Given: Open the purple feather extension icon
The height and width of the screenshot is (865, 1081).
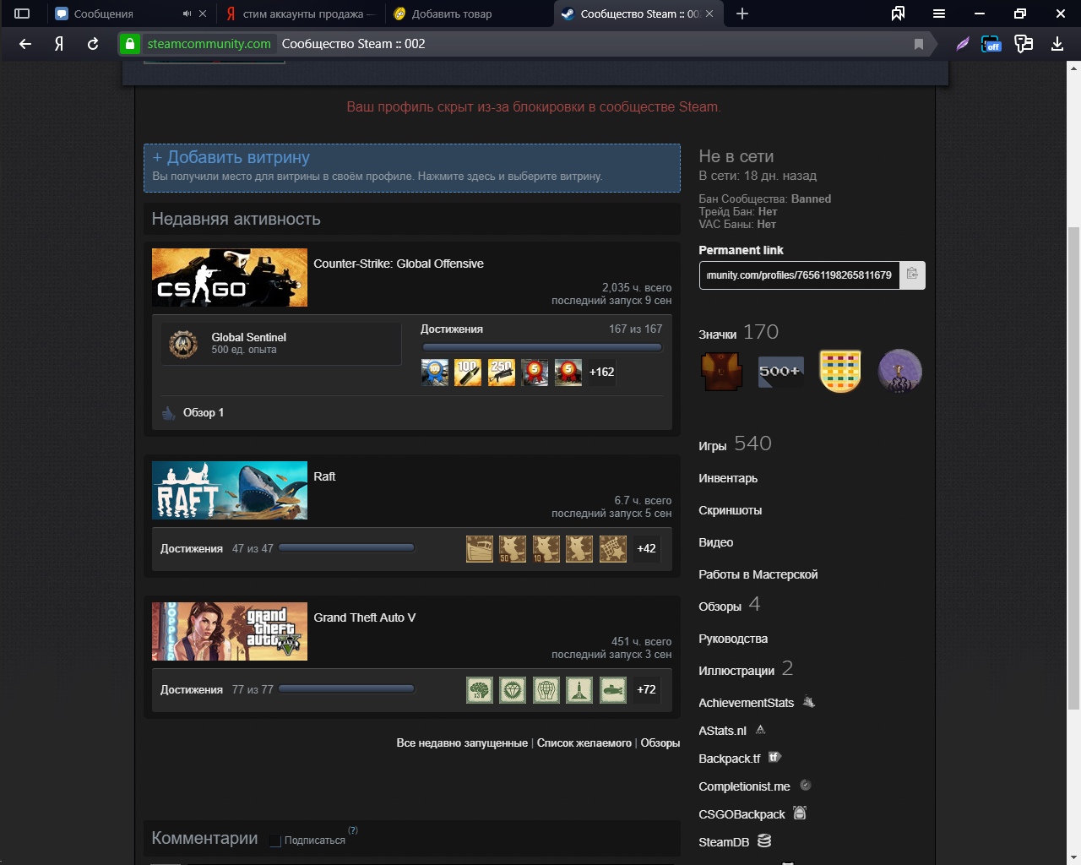Looking at the screenshot, I should 962,44.
